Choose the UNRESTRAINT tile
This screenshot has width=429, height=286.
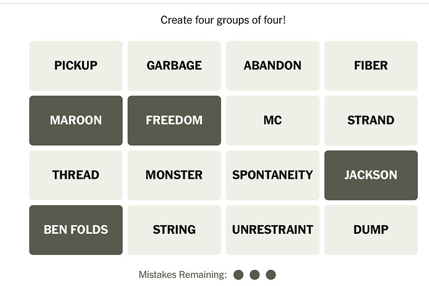pos(272,230)
